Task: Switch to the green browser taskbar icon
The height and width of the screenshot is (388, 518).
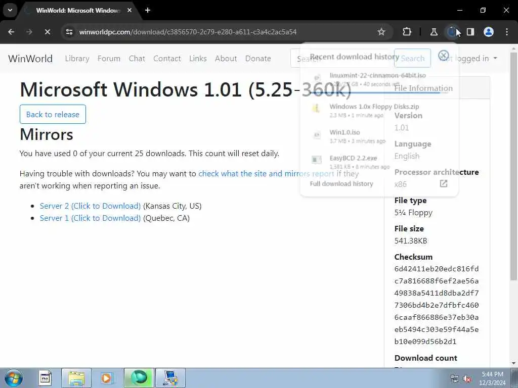Action: (x=139, y=378)
